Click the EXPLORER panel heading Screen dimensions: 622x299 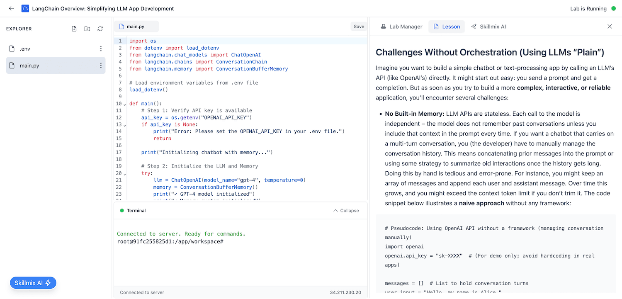[x=19, y=29]
